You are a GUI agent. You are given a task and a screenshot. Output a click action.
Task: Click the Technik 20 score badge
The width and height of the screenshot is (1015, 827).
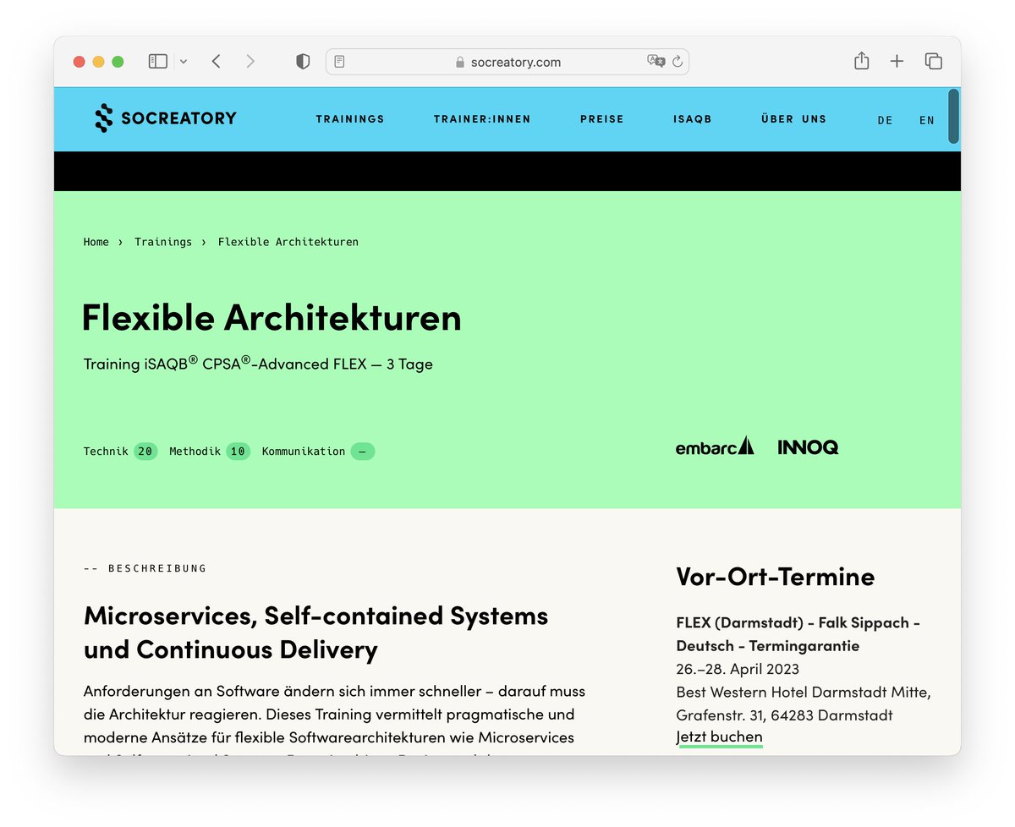click(x=120, y=451)
